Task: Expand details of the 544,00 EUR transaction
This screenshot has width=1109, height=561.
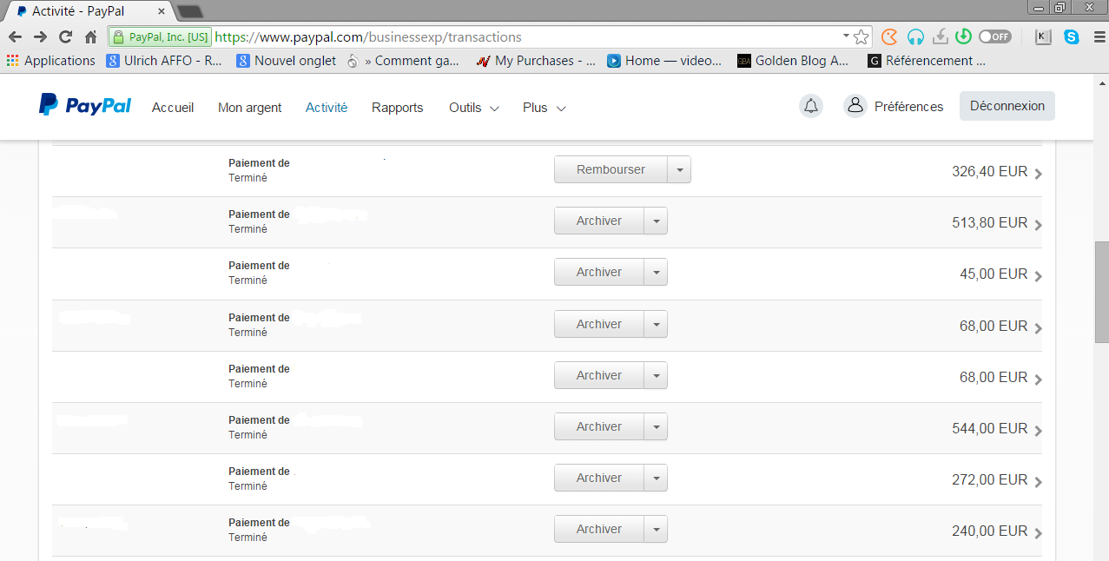Action: coord(1039,430)
